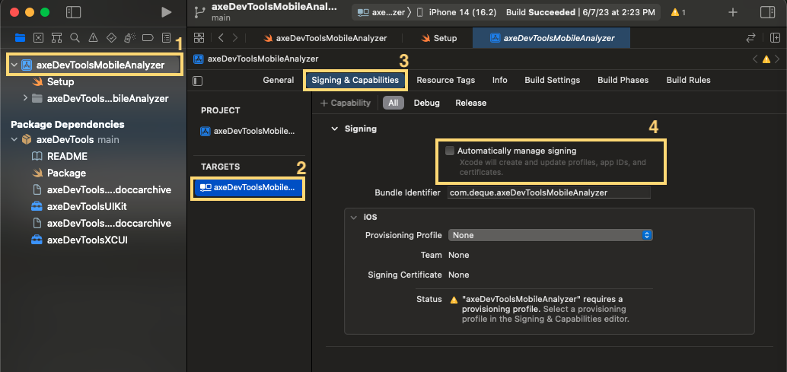The height and width of the screenshot is (372, 787).
Task: Toggle the right inspector panel
Action: 767,12
